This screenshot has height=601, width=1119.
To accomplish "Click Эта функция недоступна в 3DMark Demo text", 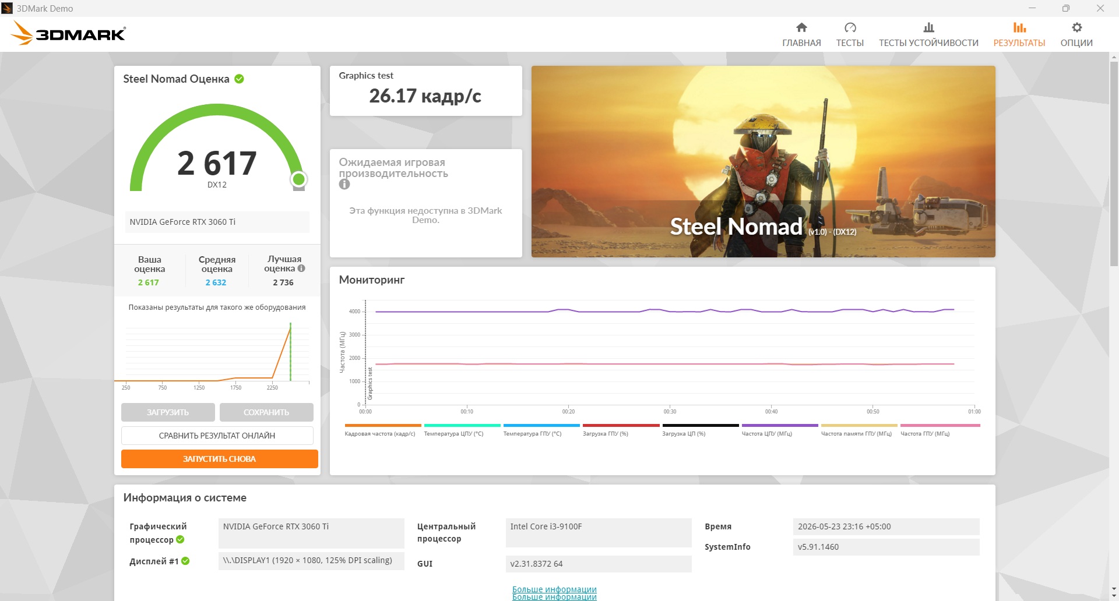I will 425,215.
